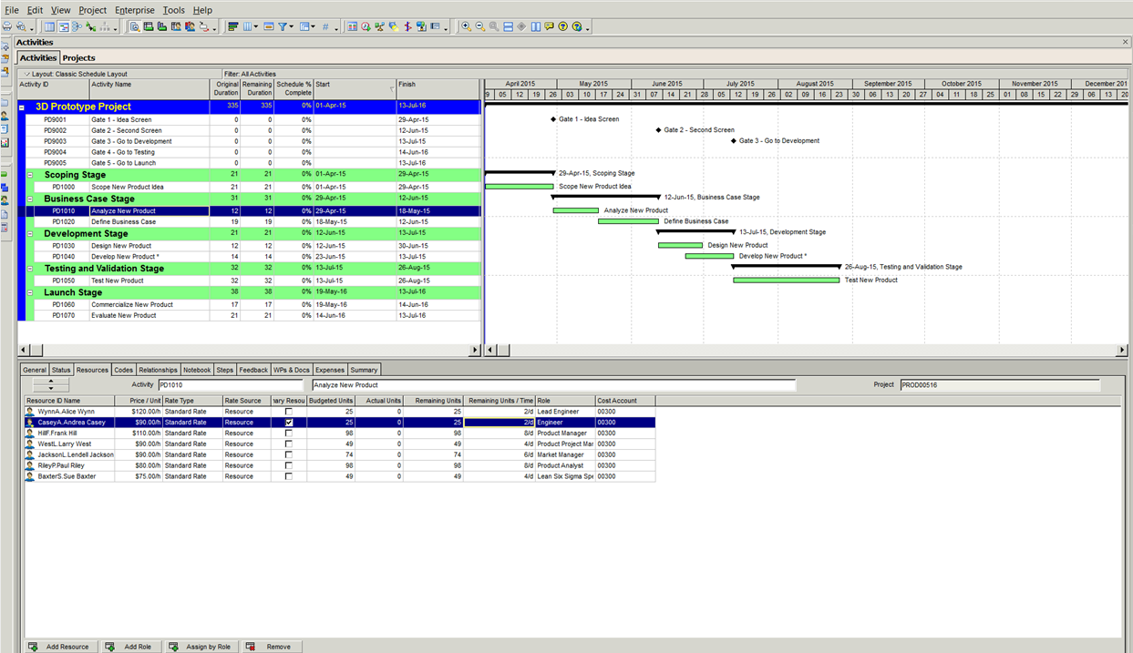Check Primary Resource for Paul Riley

tap(289, 465)
